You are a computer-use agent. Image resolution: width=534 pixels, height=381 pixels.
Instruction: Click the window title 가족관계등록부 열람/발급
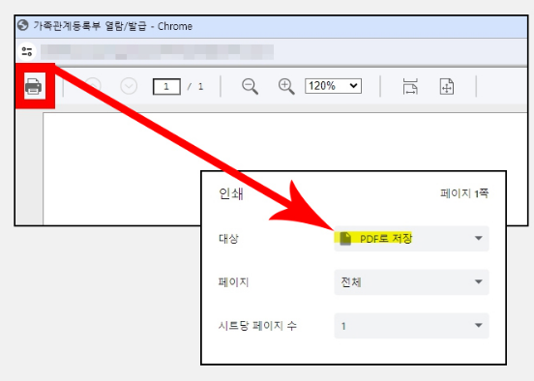(90, 26)
